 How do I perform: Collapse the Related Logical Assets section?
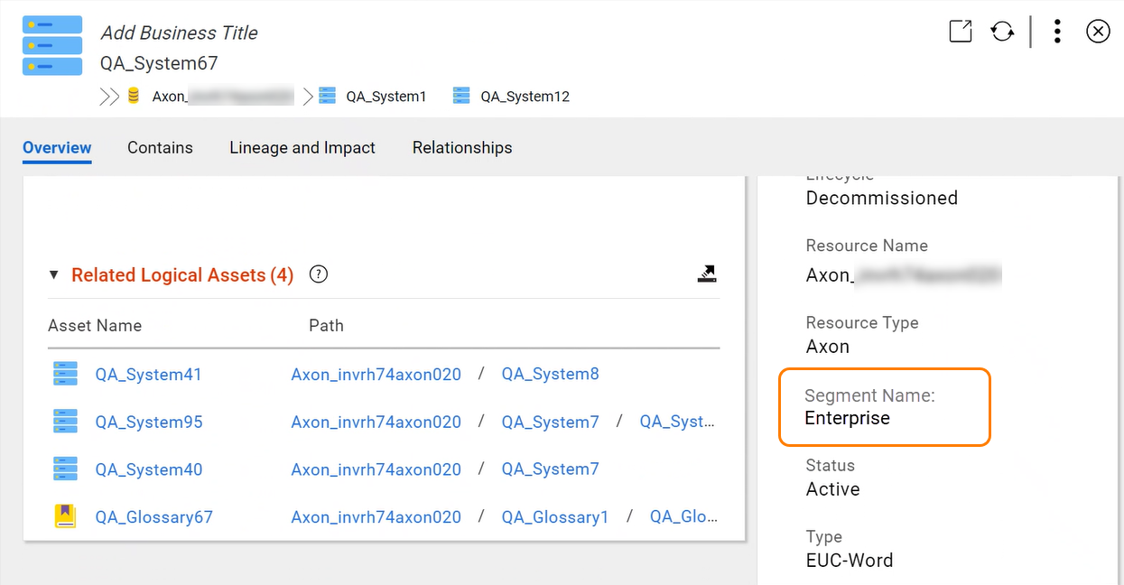point(53,275)
